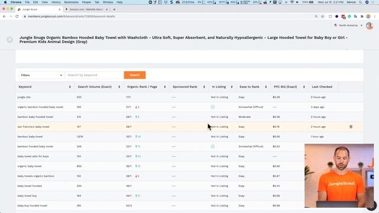
Task: Open the Chrome extensions puzzle icon
Action: [x=362, y=17]
